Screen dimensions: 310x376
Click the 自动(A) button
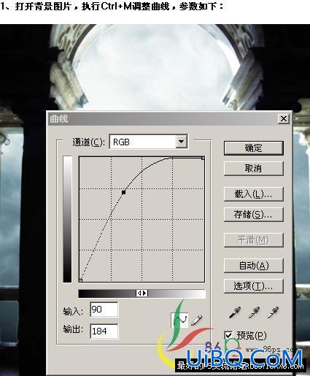(x=254, y=265)
